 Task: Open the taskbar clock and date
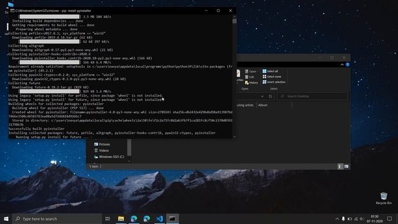[374, 219]
